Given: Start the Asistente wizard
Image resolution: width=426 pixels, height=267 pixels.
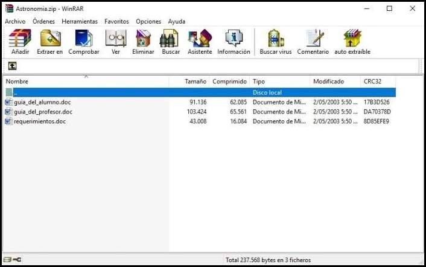Looking at the screenshot, I should click(200, 42).
